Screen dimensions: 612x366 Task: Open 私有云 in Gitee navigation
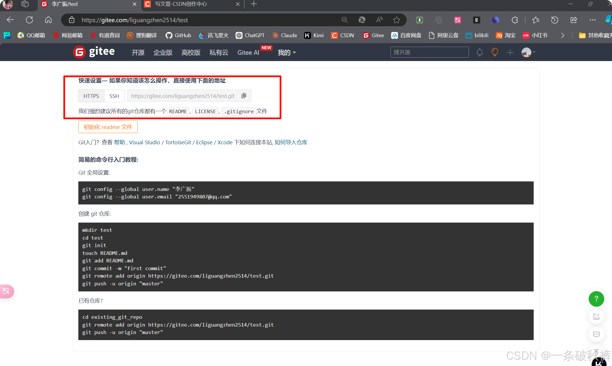click(219, 52)
